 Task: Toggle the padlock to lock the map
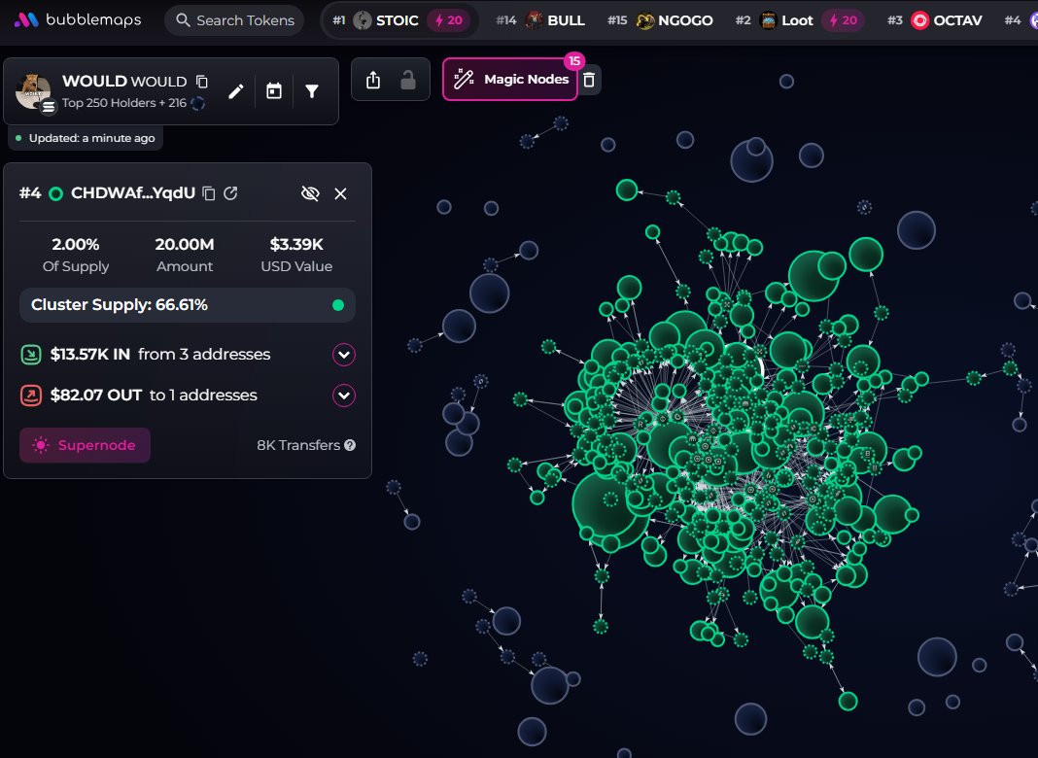pos(405,82)
